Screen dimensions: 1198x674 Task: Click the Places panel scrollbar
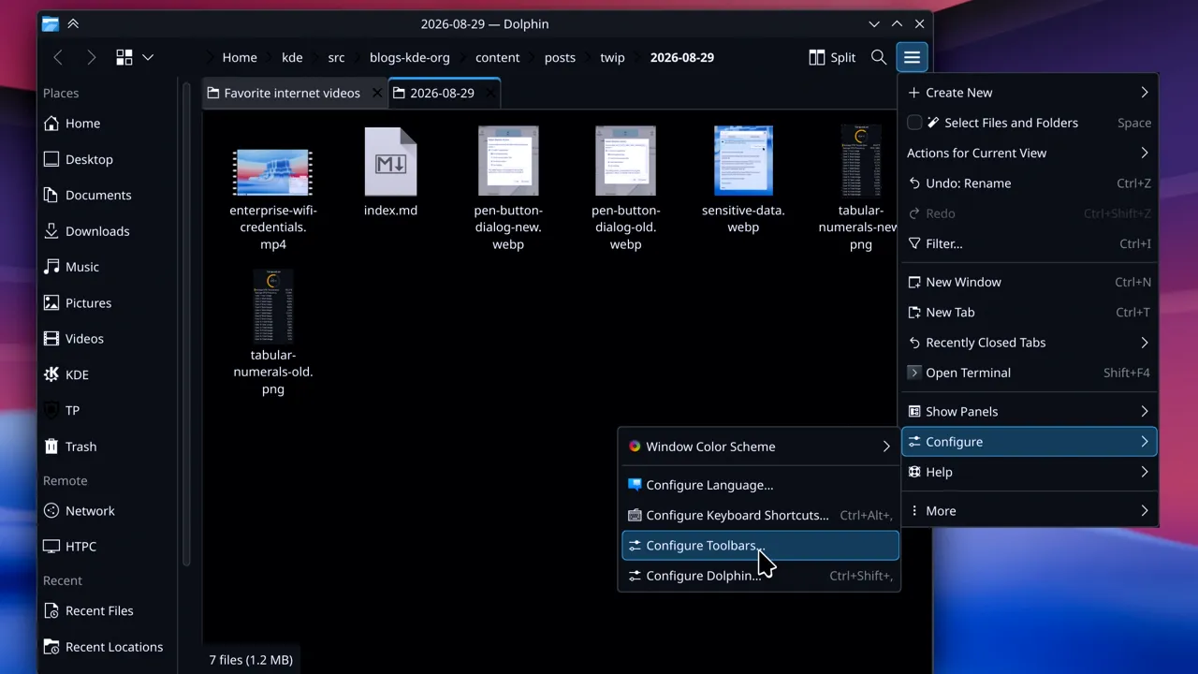coord(186,323)
